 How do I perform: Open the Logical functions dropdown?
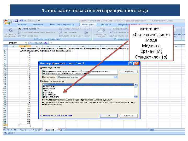(x=70, y=29)
